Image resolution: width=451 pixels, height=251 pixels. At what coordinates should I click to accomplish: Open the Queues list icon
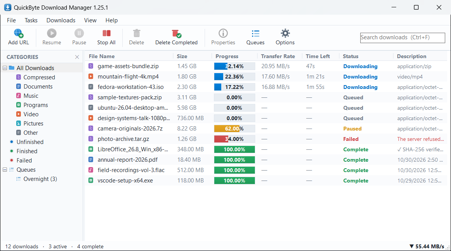point(255,33)
